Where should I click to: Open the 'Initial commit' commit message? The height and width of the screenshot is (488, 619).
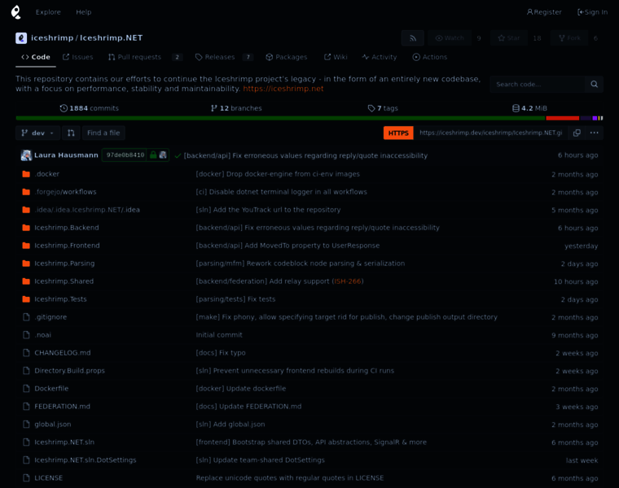[x=219, y=334]
